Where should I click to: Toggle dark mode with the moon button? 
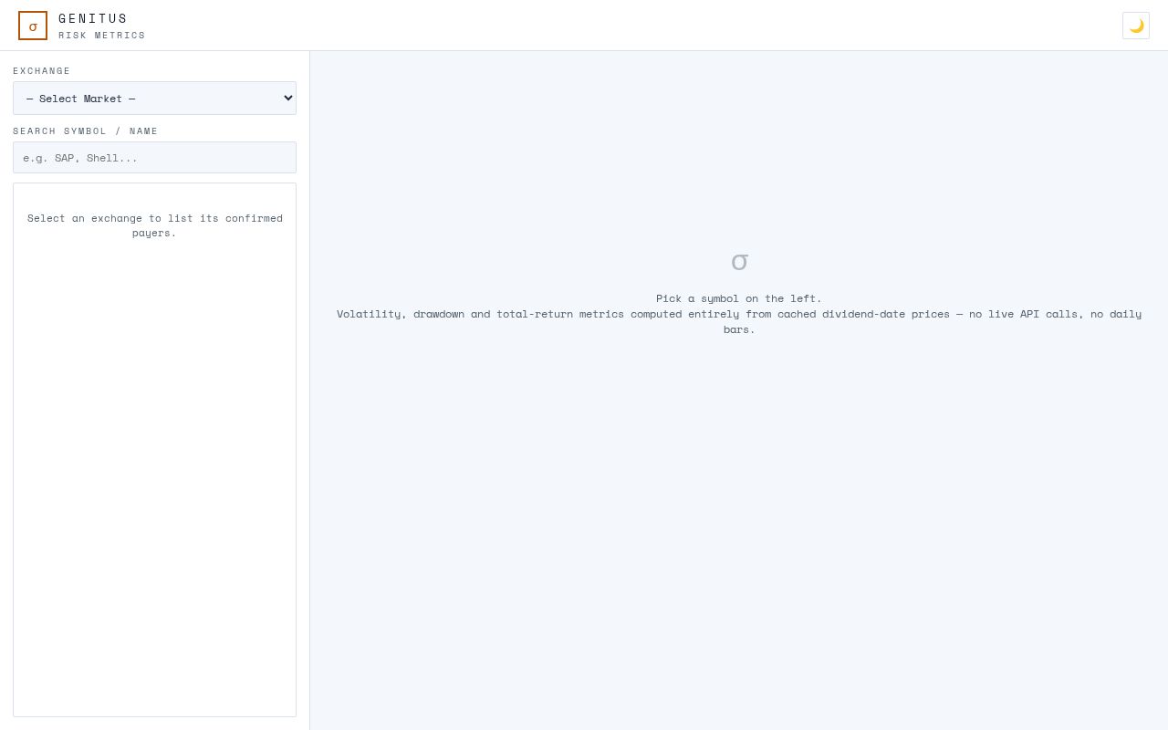(x=1136, y=26)
